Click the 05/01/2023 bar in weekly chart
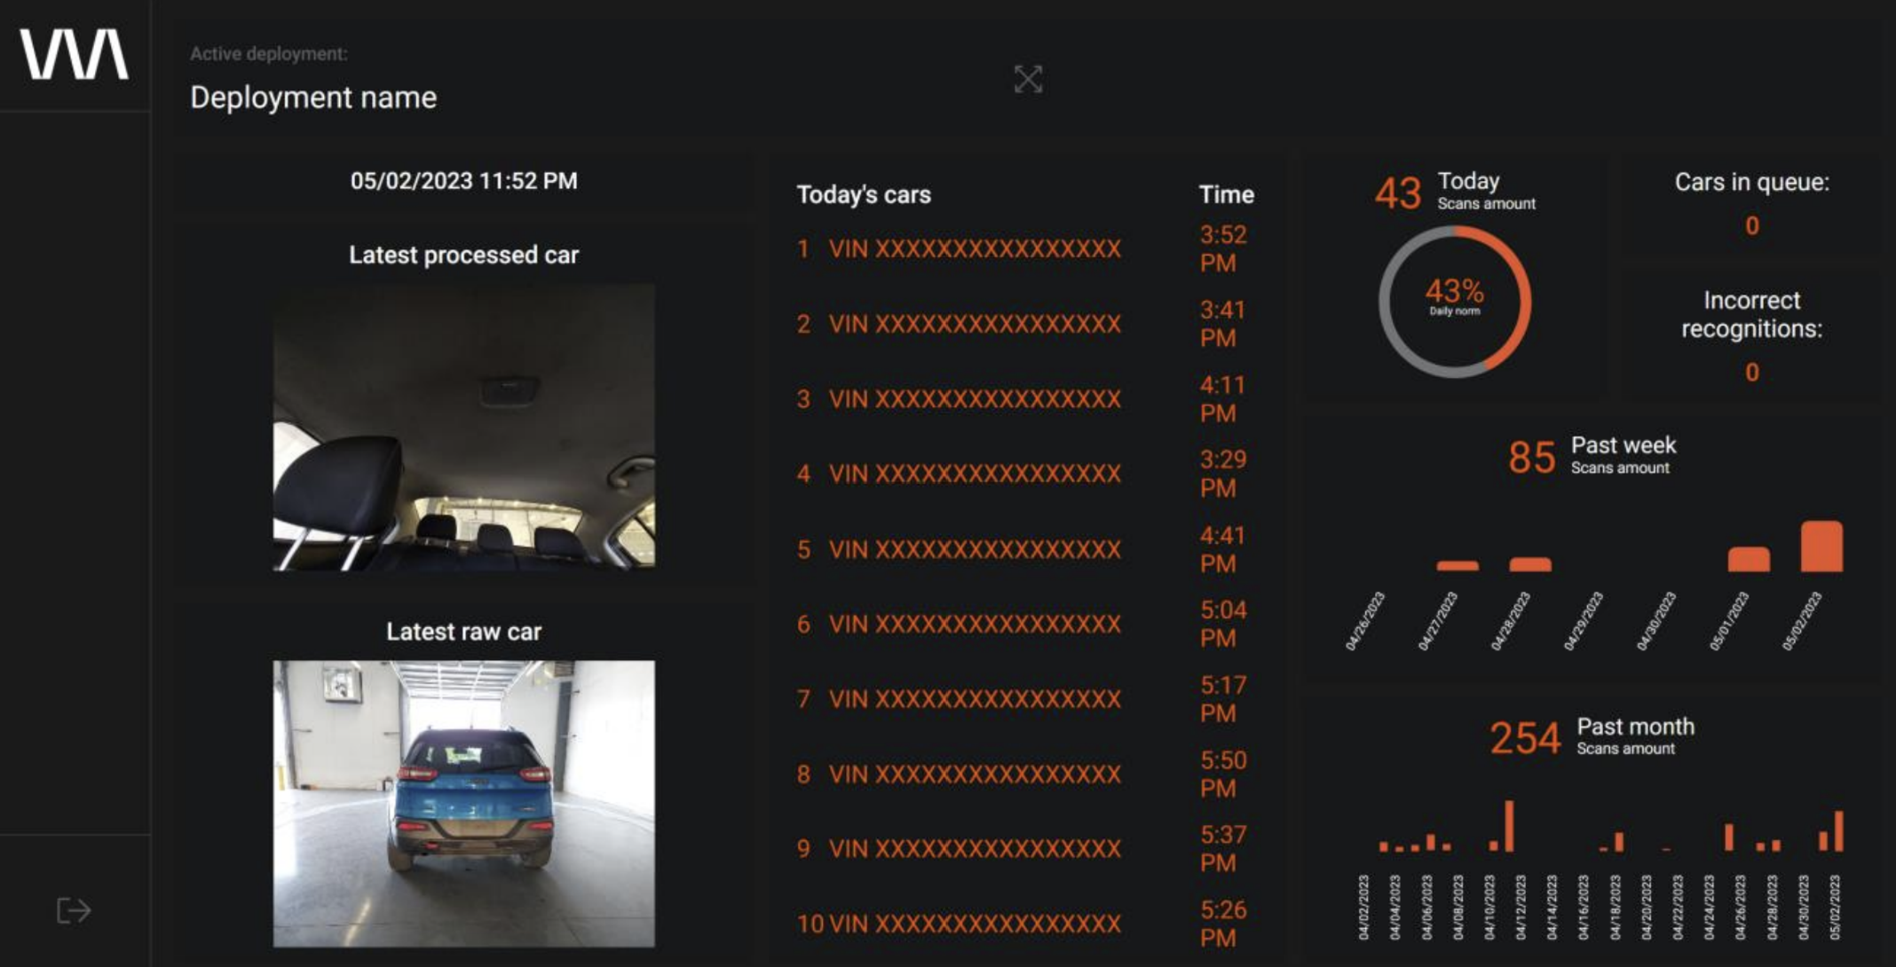This screenshot has width=1896, height=967. click(x=1748, y=560)
